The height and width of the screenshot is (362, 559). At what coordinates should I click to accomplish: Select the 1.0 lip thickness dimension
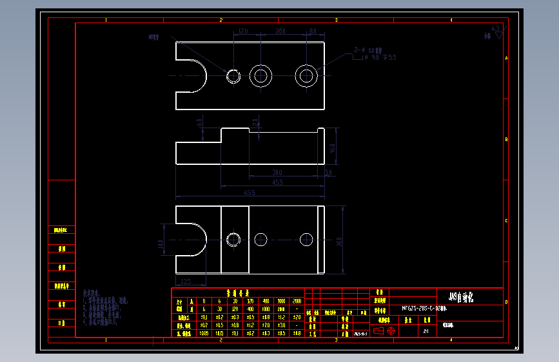click(x=328, y=173)
